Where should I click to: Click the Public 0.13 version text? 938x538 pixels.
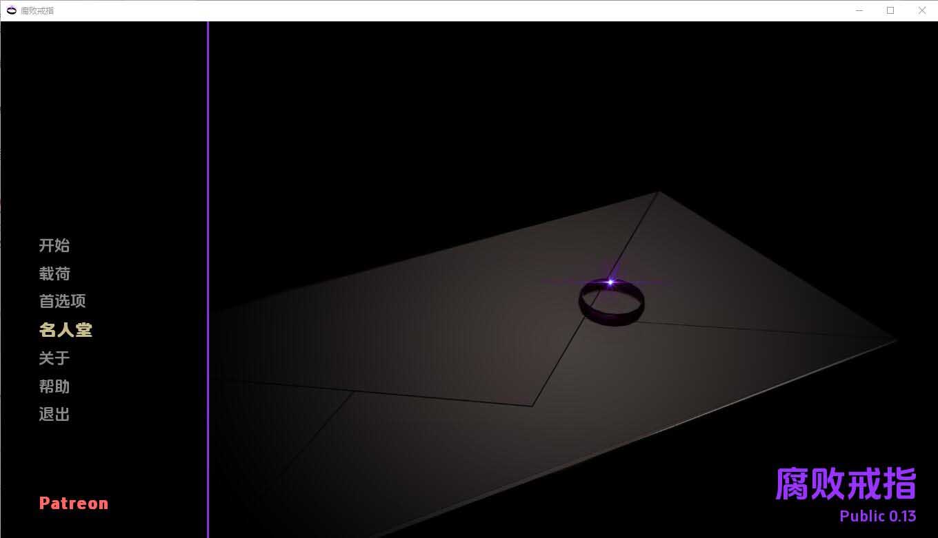877,516
